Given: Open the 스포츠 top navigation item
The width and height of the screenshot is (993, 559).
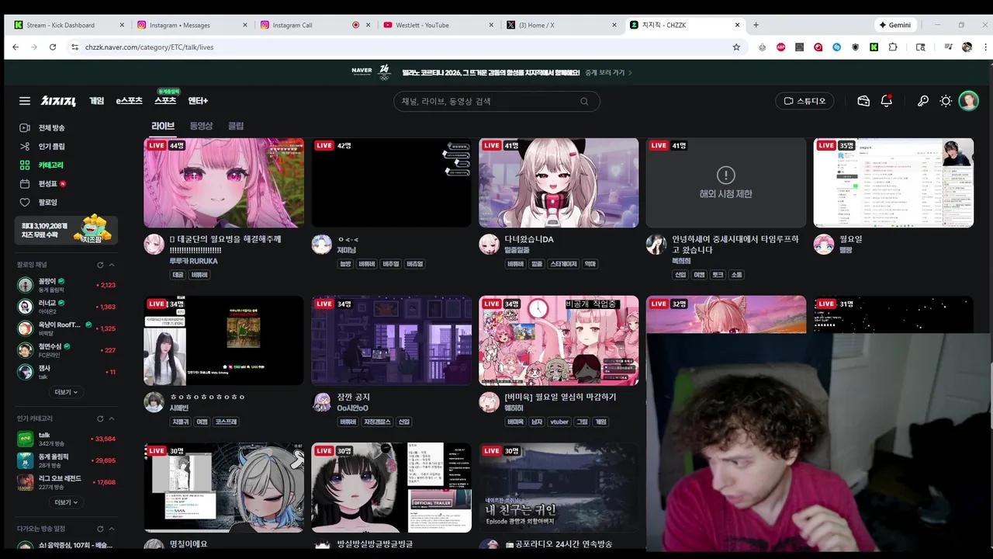Looking at the screenshot, I should pyautogui.click(x=165, y=101).
